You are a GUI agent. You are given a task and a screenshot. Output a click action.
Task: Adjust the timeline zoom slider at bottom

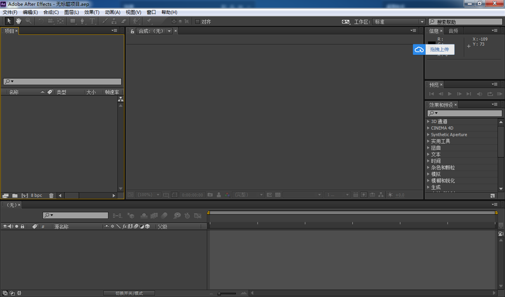[x=228, y=293]
